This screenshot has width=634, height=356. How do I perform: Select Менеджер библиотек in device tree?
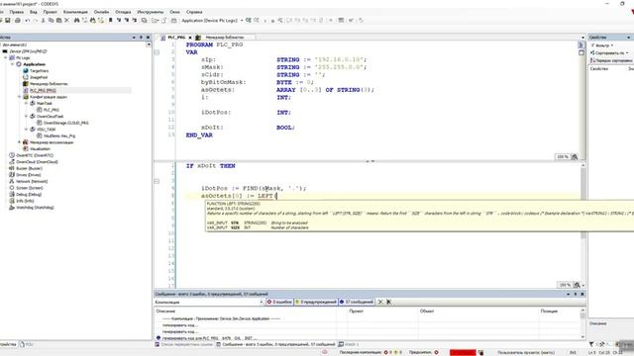point(49,83)
